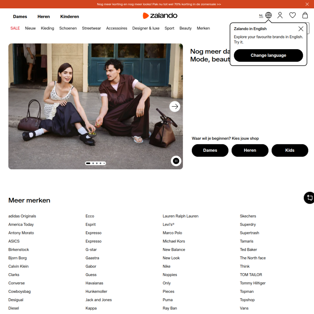The height and width of the screenshot is (314, 314).
Task: Open Birkenstock brand link
Action: point(18,250)
